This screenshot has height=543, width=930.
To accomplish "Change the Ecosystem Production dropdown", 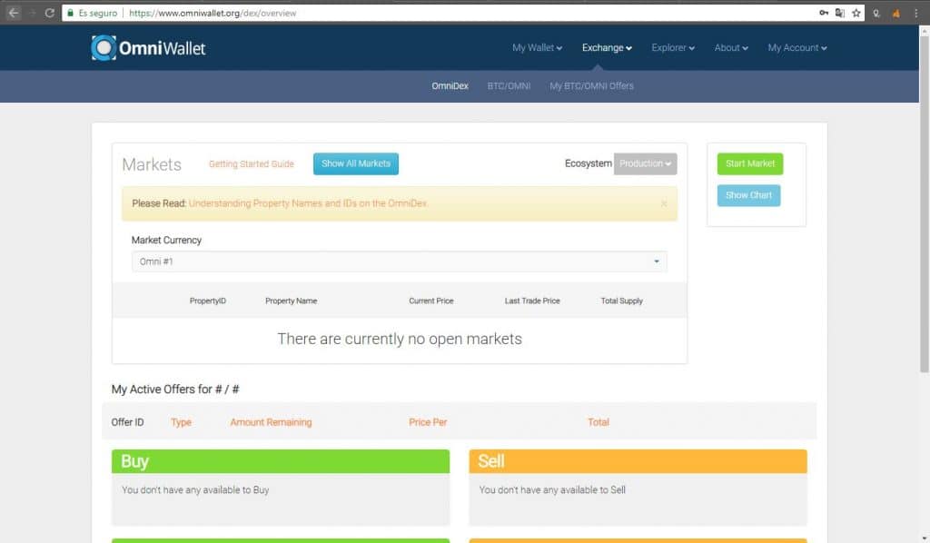I will [646, 163].
